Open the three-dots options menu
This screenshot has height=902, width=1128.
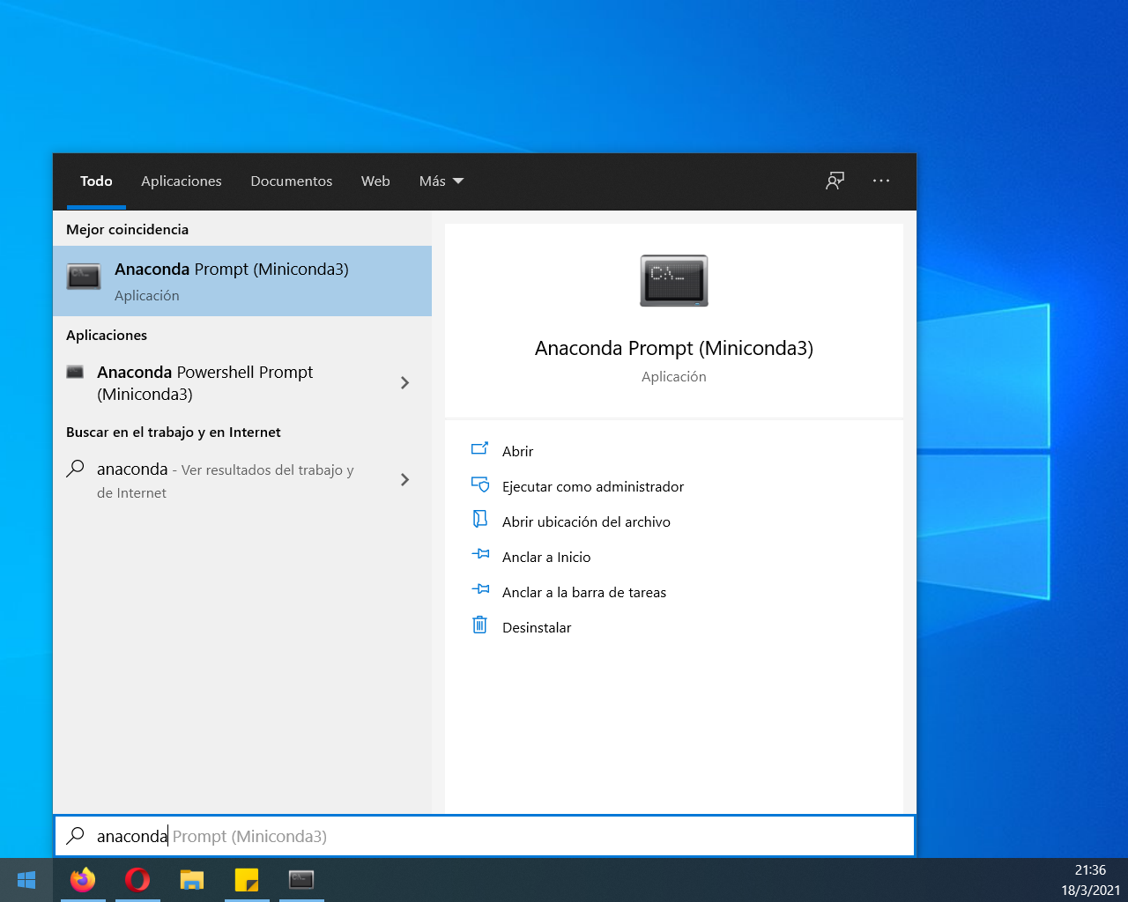coord(881,181)
